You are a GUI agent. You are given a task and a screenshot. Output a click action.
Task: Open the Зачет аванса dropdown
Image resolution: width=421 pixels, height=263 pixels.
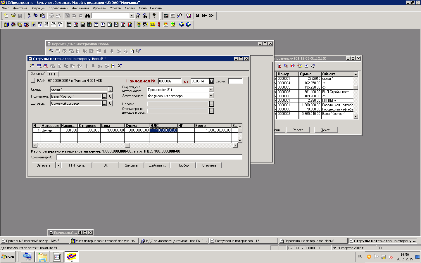pos(211,96)
